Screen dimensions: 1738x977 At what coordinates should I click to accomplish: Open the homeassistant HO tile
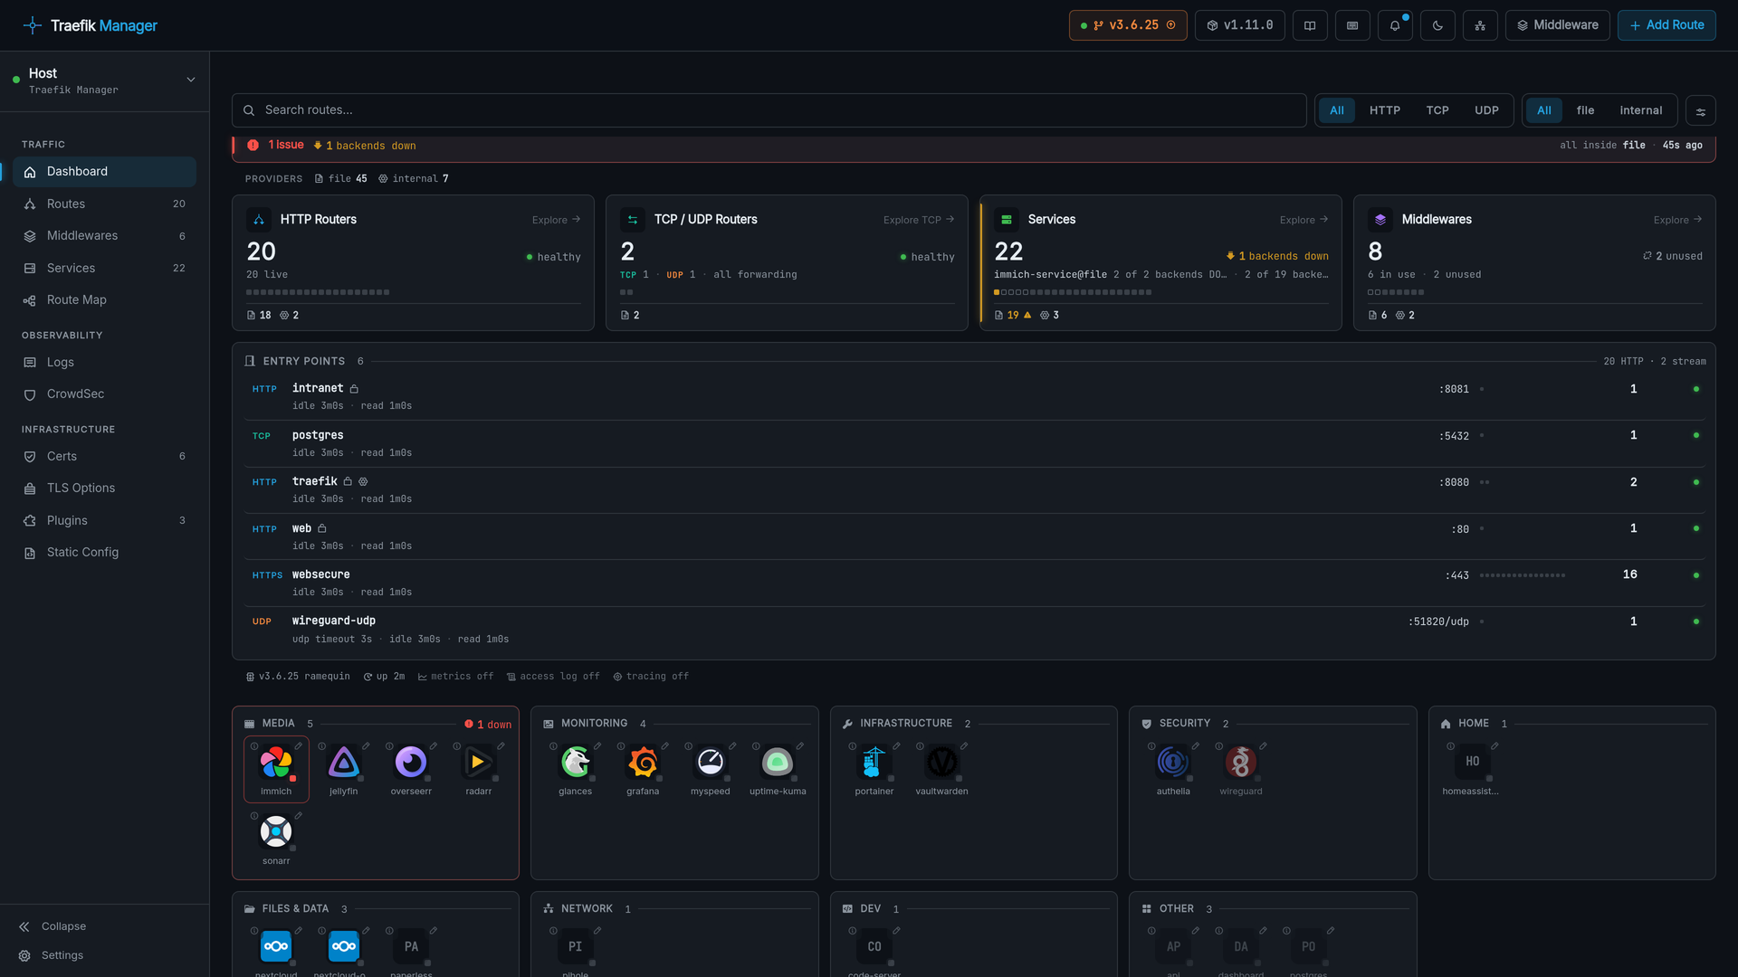1473,763
